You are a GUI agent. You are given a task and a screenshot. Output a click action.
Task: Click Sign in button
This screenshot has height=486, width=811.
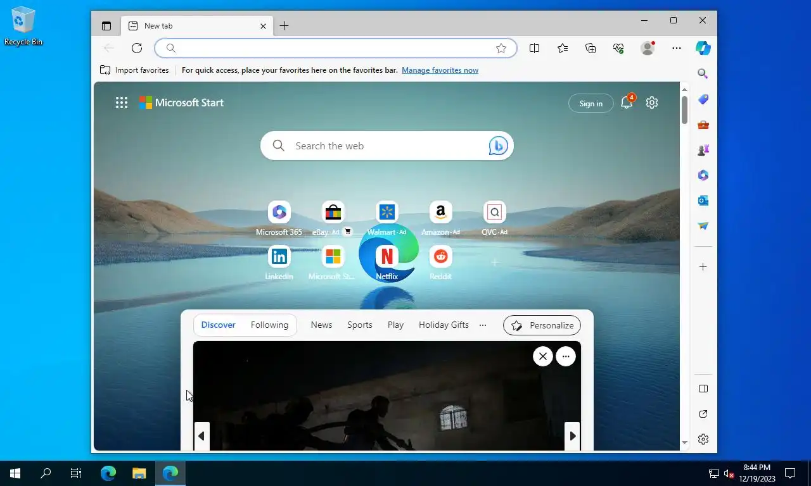click(x=591, y=103)
